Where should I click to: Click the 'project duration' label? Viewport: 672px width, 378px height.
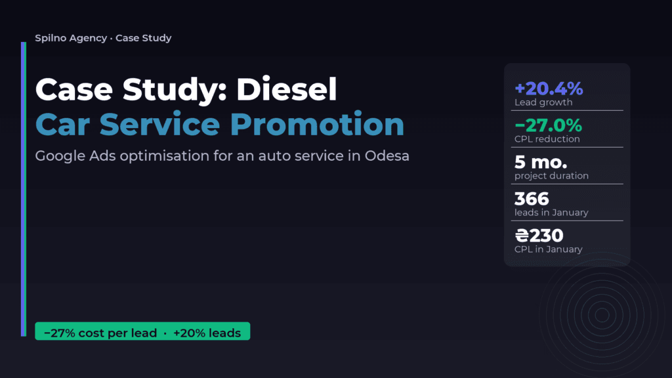(551, 176)
